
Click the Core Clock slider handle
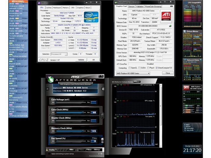(x=83, y=112)
